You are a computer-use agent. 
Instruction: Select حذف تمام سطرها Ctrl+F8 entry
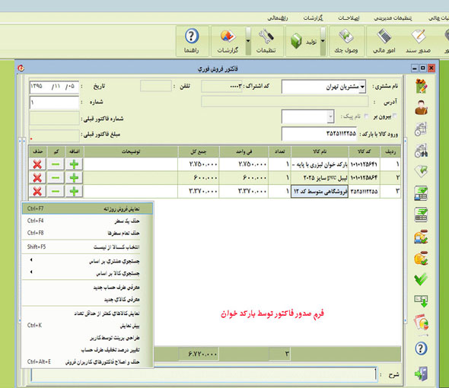click(88, 233)
